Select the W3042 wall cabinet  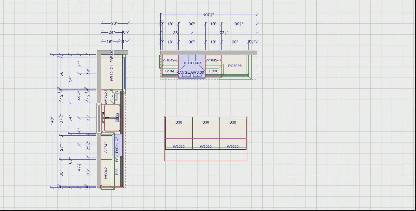[106, 173]
